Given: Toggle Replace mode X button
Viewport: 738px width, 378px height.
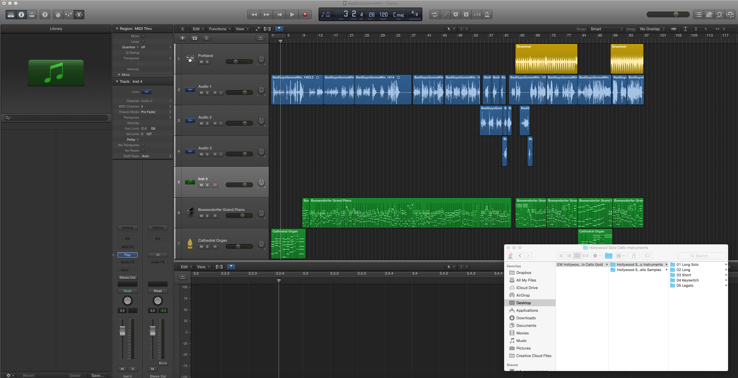Looking at the screenshot, I should click(x=456, y=15).
